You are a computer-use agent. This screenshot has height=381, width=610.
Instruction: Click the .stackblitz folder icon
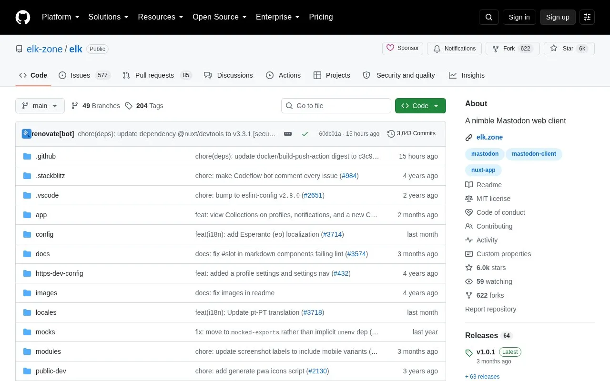click(27, 176)
